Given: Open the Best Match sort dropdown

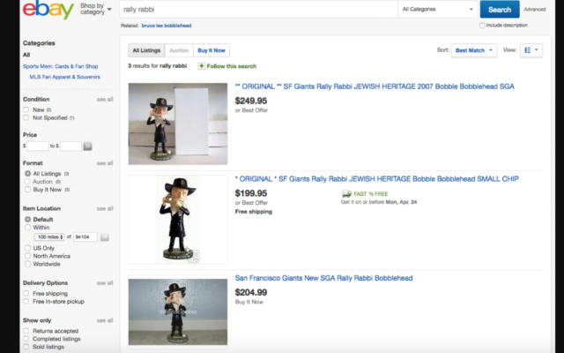Looking at the screenshot, I should pyautogui.click(x=474, y=50).
